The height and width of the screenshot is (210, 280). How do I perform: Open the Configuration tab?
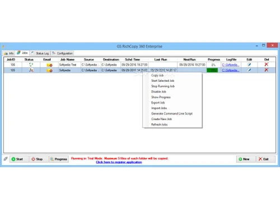click(62, 53)
